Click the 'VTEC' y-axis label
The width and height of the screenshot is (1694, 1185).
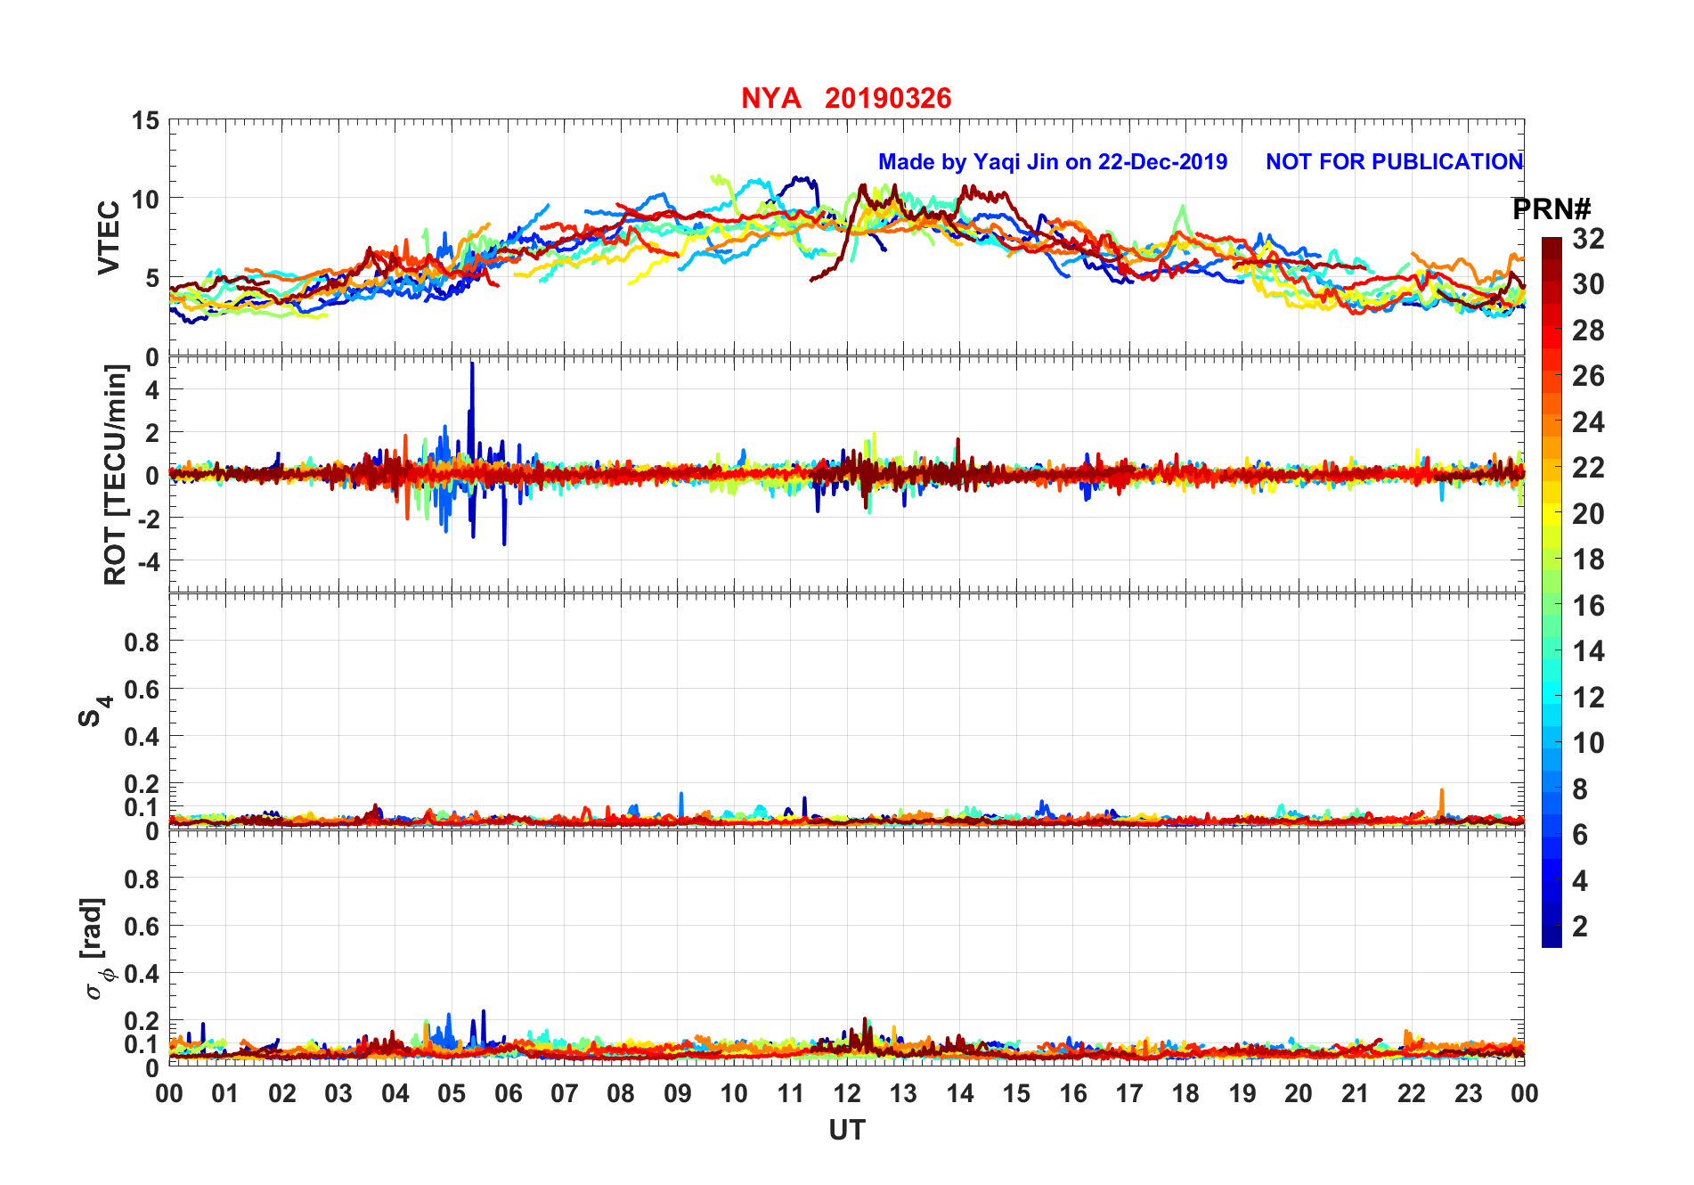[109, 237]
